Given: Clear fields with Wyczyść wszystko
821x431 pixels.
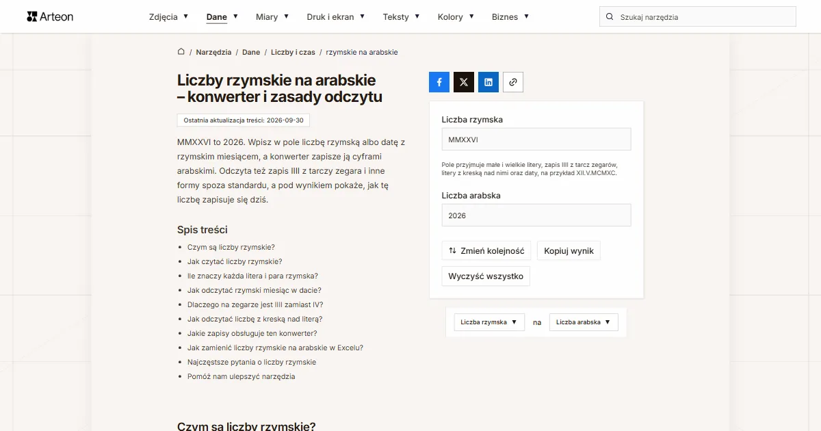Looking at the screenshot, I should [486, 276].
